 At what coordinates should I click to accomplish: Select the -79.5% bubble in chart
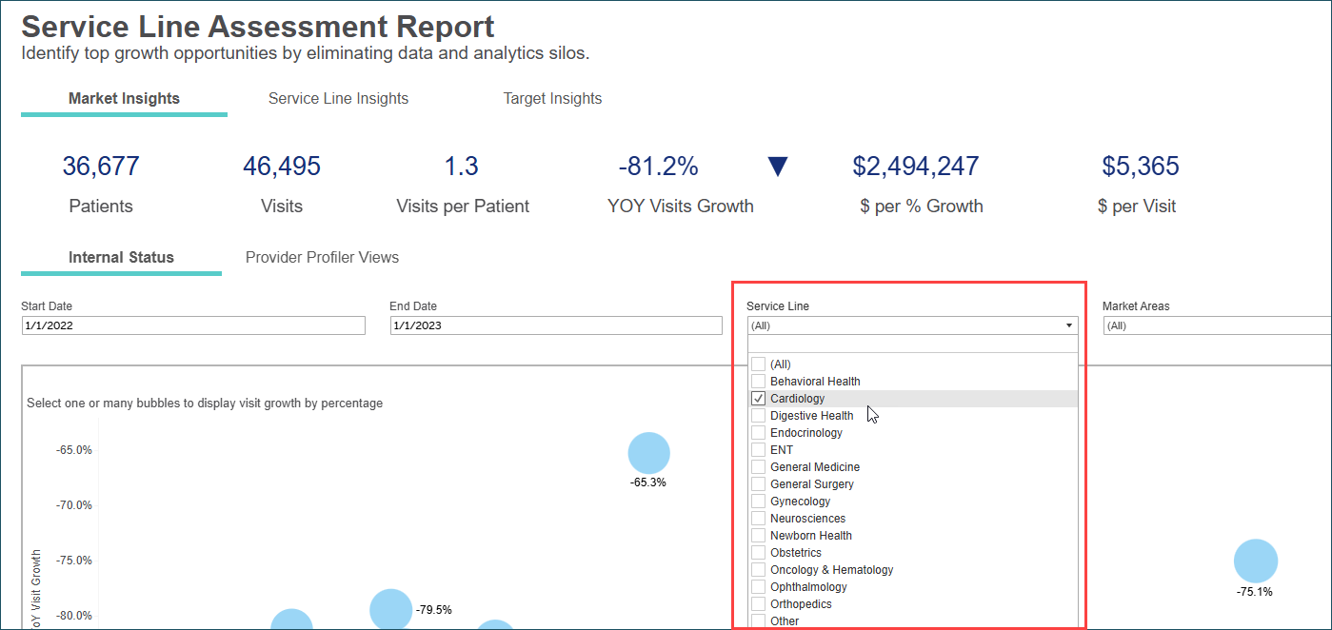[x=389, y=610]
